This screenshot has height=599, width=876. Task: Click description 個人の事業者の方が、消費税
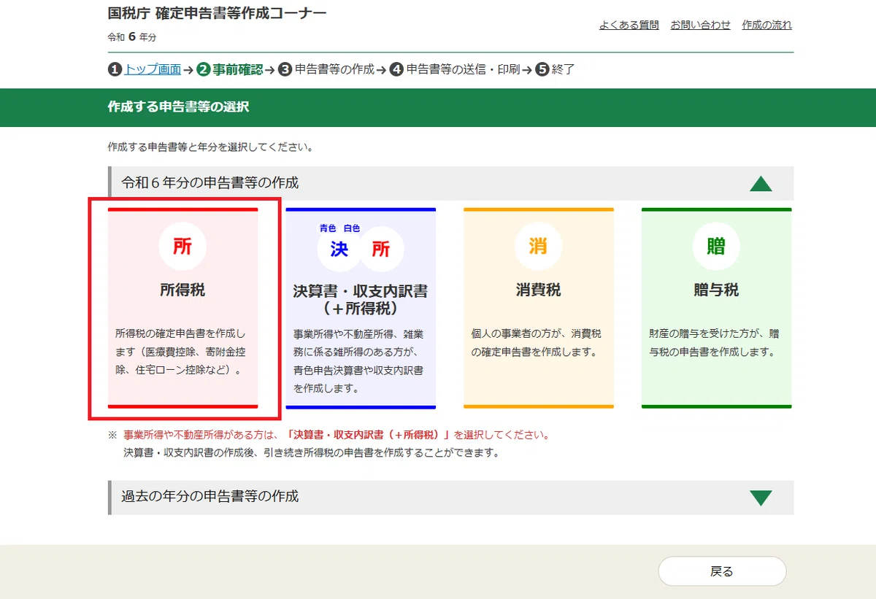click(x=537, y=333)
